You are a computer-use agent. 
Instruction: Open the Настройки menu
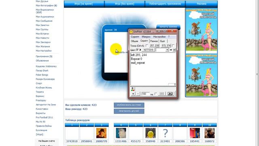[159, 37]
